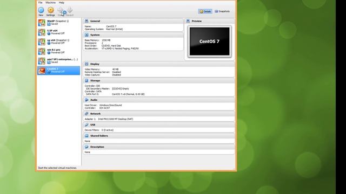The height and width of the screenshot is (194, 346).
Task: Click the Description section icon
Action: click(x=86, y=147)
